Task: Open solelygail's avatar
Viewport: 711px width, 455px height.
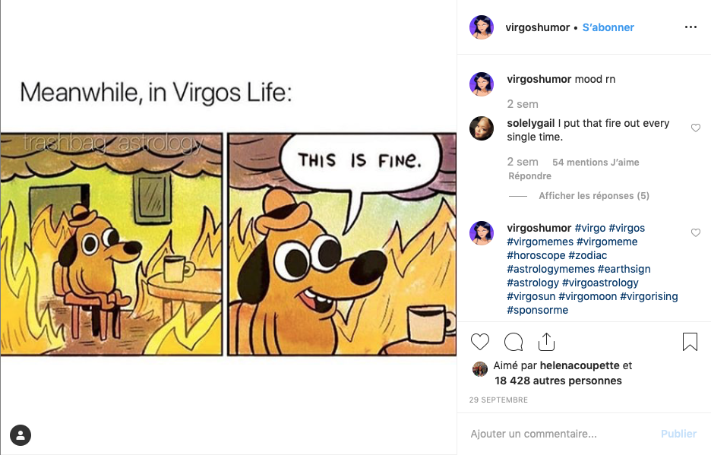Action: point(482,128)
